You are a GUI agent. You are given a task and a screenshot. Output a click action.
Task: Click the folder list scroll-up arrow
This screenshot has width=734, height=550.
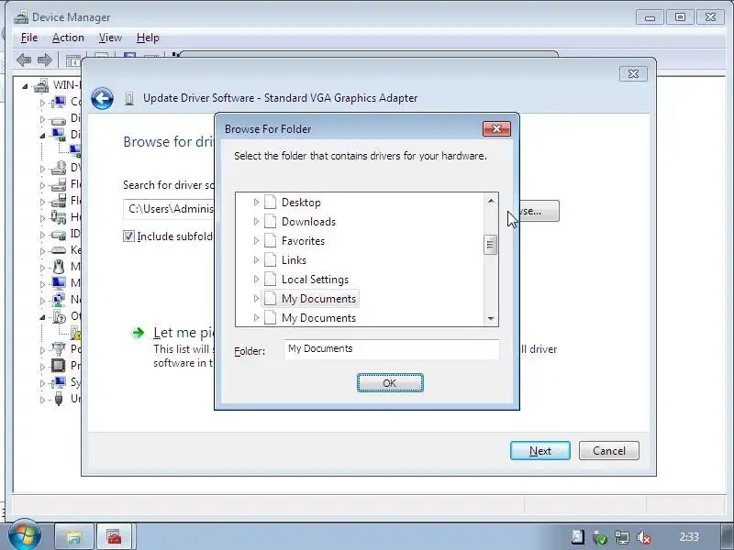(x=491, y=201)
